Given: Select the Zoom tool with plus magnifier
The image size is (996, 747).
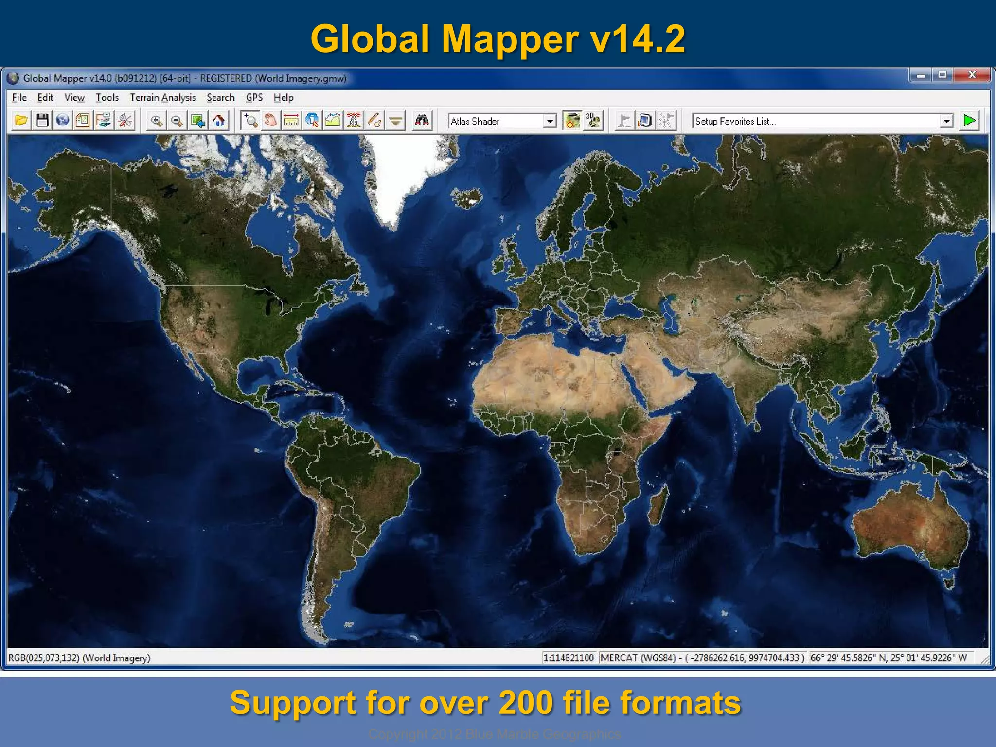Looking at the screenshot, I should click(251, 121).
